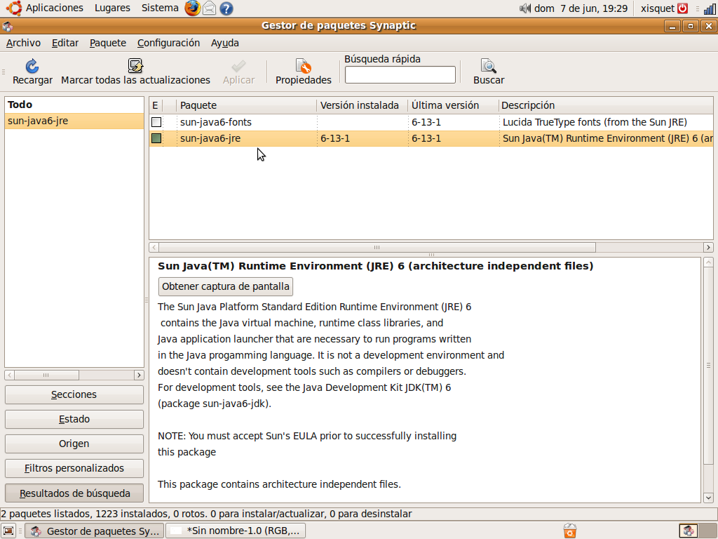
Task: Sort by the Paquete column header
Action: click(x=246, y=105)
